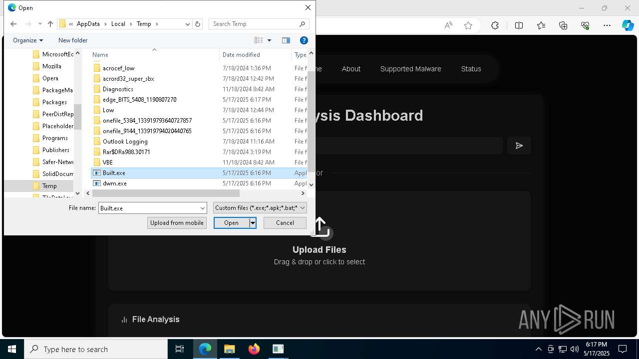Open Edge settings and more menu
This screenshot has width=639, height=359.
(x=607, y=25)
